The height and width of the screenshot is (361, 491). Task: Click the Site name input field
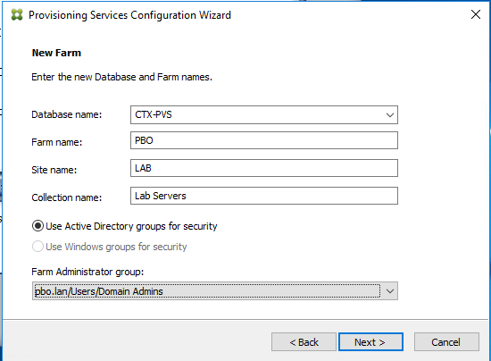(x=264, y=168)
